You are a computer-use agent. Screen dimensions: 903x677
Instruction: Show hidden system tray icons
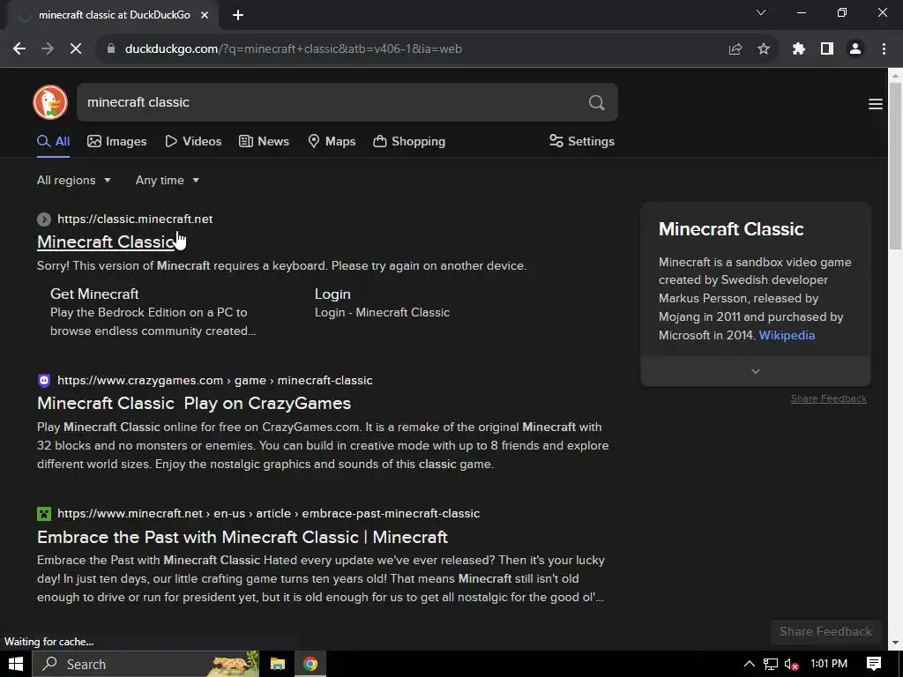tap(749, 664)
